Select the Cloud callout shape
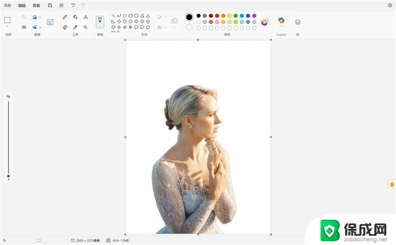This screenshot has width=396, height=245. click(148, 27)
